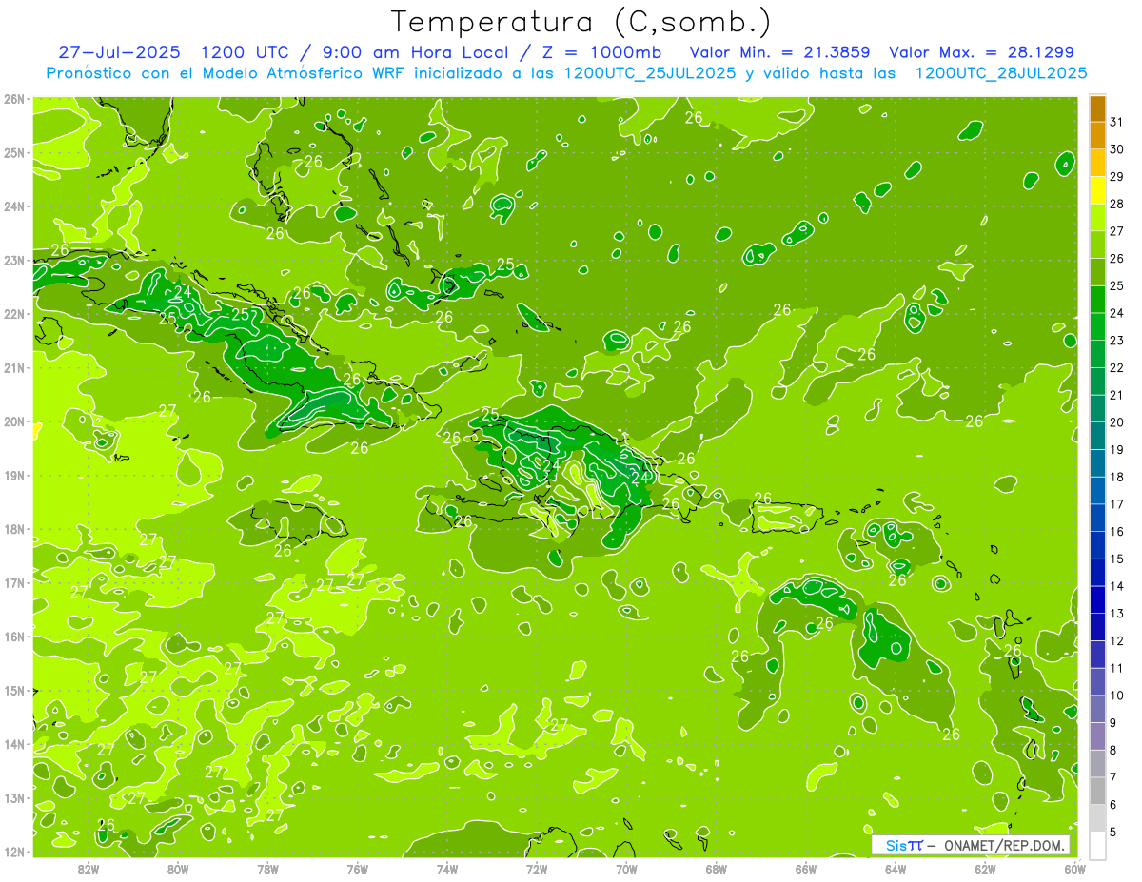This screenshot has width=1142, height=882.
Task: Click the "25N" latitude axis label
Action: 14,152
